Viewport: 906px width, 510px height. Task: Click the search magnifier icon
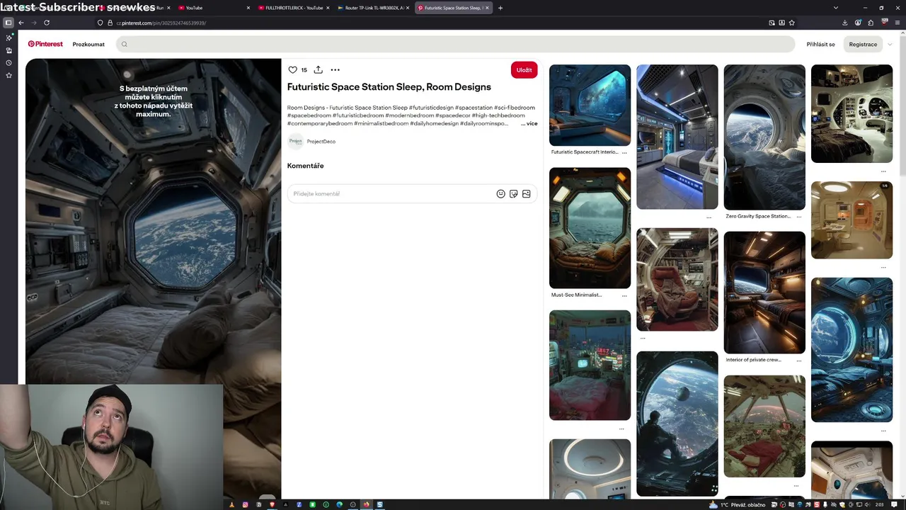coord(124,44)
